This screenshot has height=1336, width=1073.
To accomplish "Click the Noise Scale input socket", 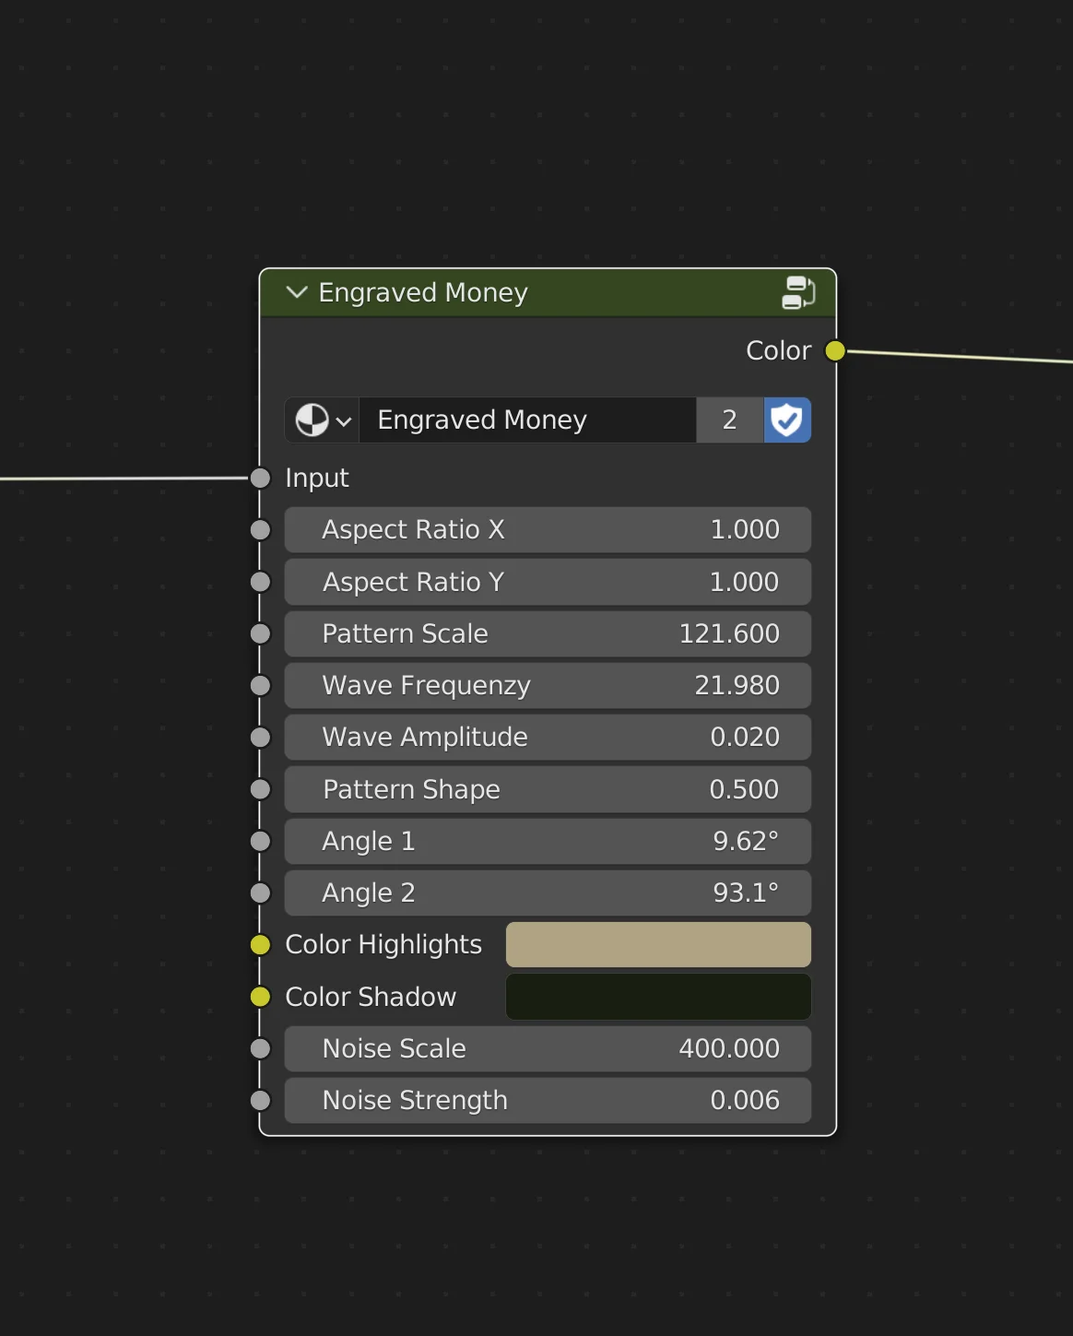I will 260,1048.
